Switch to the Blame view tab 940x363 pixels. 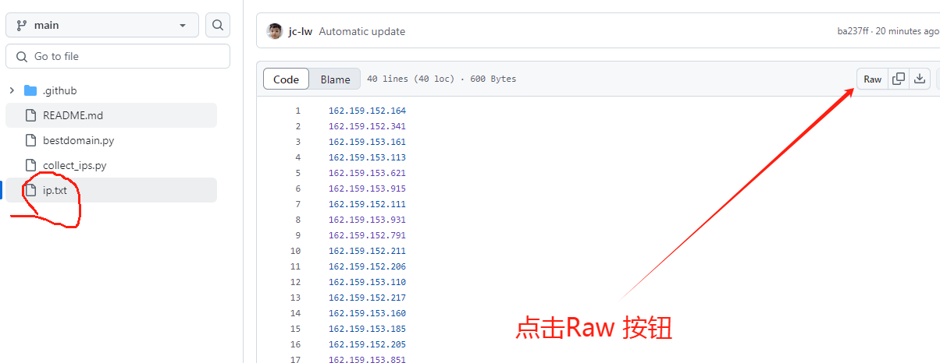pos(335,79)
